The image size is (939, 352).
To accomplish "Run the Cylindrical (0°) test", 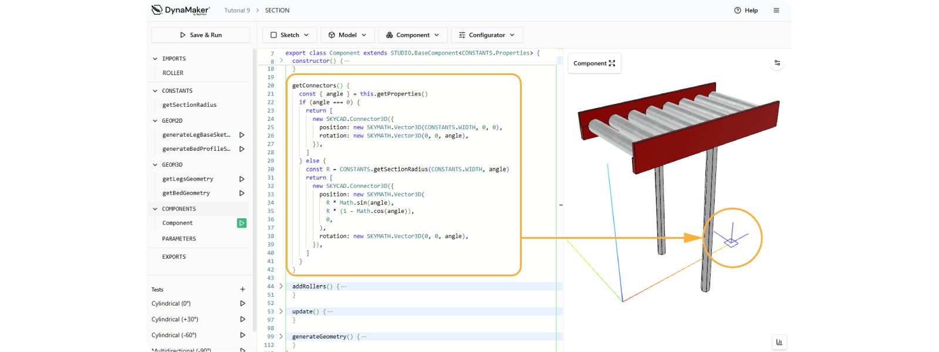I will tap(242, 303).
